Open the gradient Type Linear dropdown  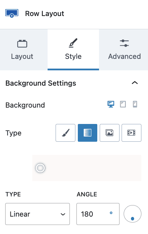(x=38, y=214)
